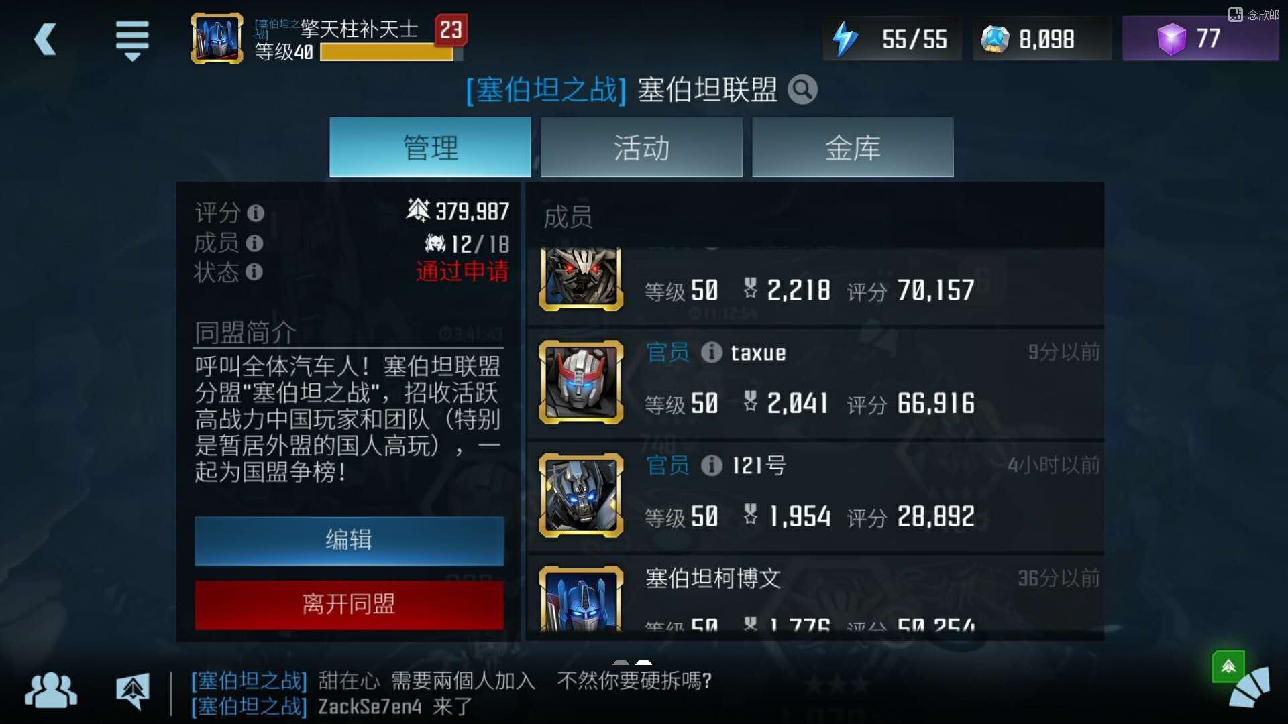Tap the purple cube currency counter
This screenshot has width=1288, height=724.
(1200, 38)
